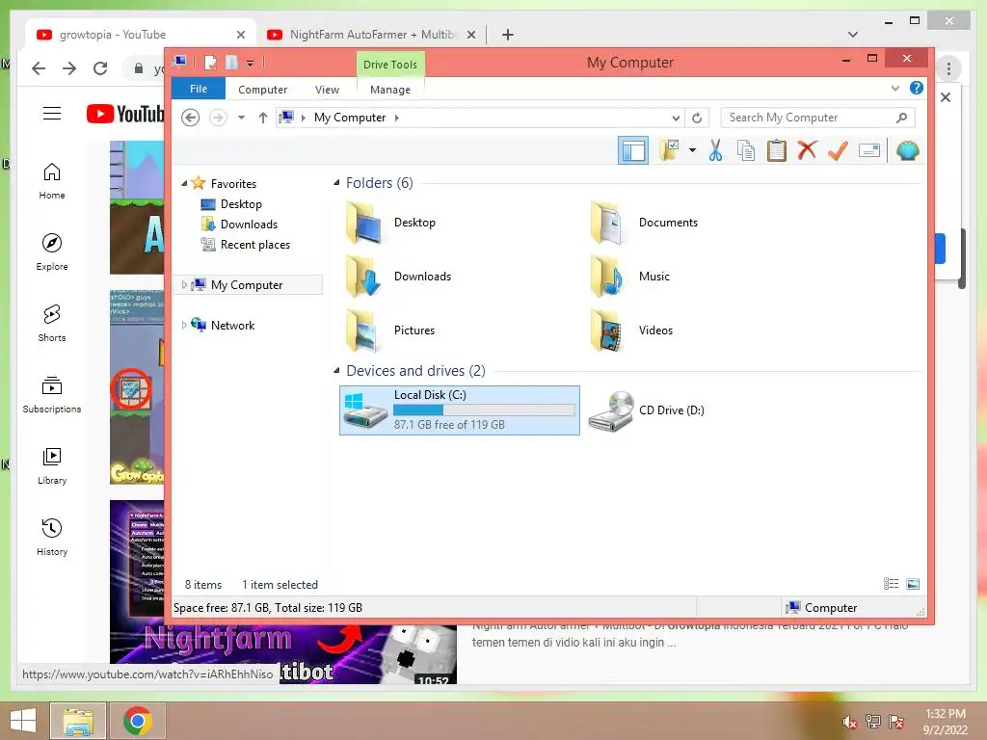The image size is (987, 740).
Task: Open new Chrome tab with plus button
Action: click(x=507, y=35)
